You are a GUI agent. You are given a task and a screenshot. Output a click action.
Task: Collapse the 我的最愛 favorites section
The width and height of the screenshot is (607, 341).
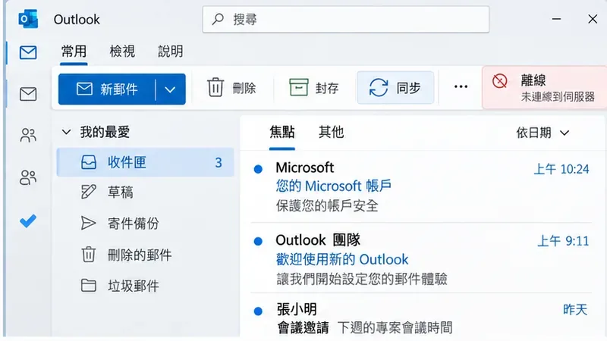pos(66,132)
